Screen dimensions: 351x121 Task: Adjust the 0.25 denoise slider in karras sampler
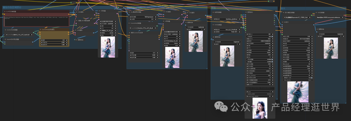click(x=172, y=46)
